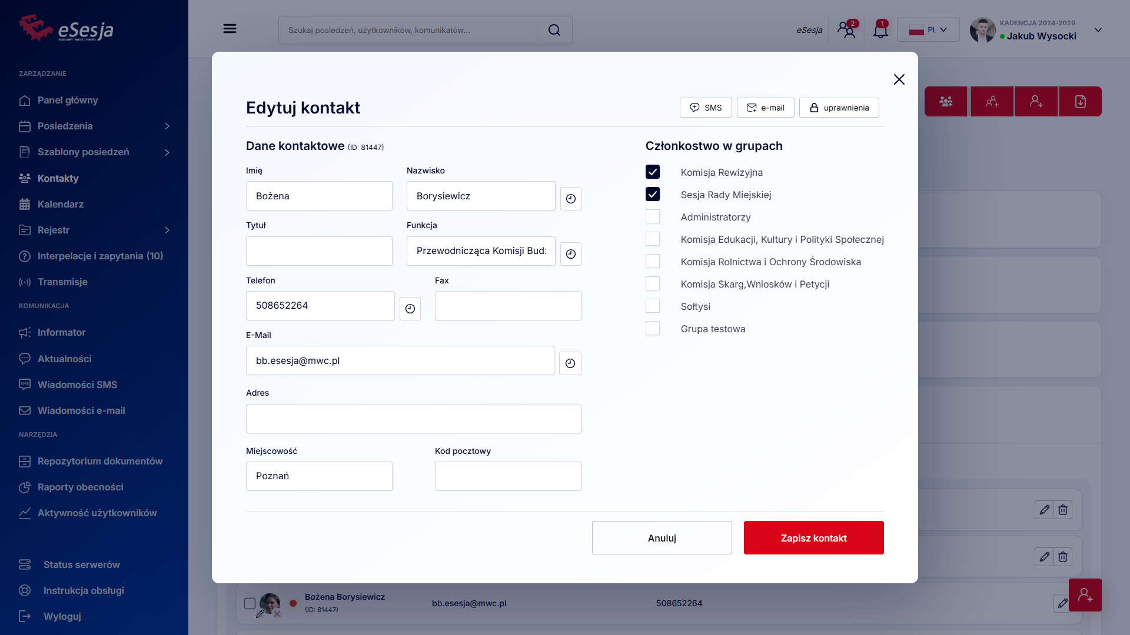The height and width of the screenshot is (635, 1130).
Task: Click history clock icon next to E-Mail
Action: [570, 363]
